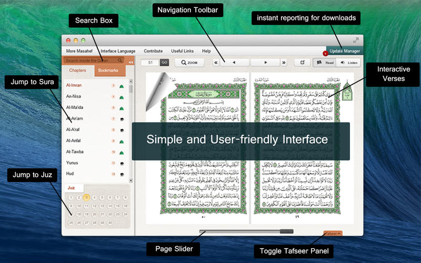The image size is (421, 263).
Task: Go to next page arrow
Action: click(265, 63)
